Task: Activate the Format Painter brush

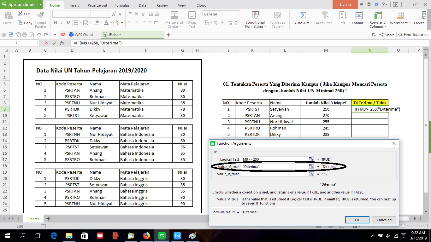Action: (x=40, y=15)
